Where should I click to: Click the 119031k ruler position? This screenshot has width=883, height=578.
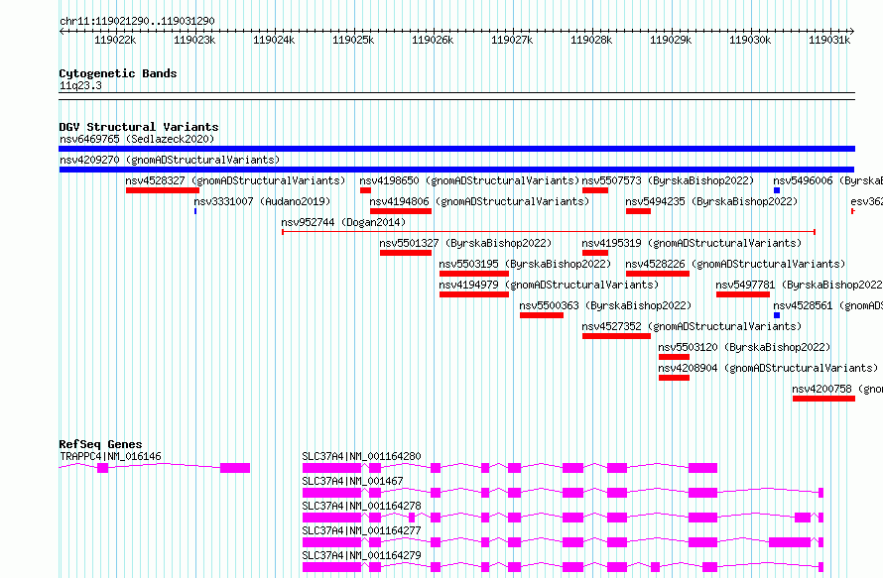pos(829,40)
